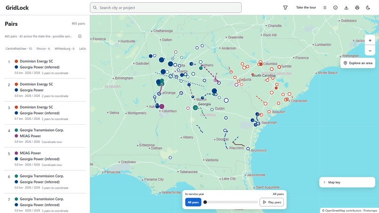The height and width of the screenshot is (213, 379).
Task: Select the Whitesburg · 6 chip
Action: [64, 48]
